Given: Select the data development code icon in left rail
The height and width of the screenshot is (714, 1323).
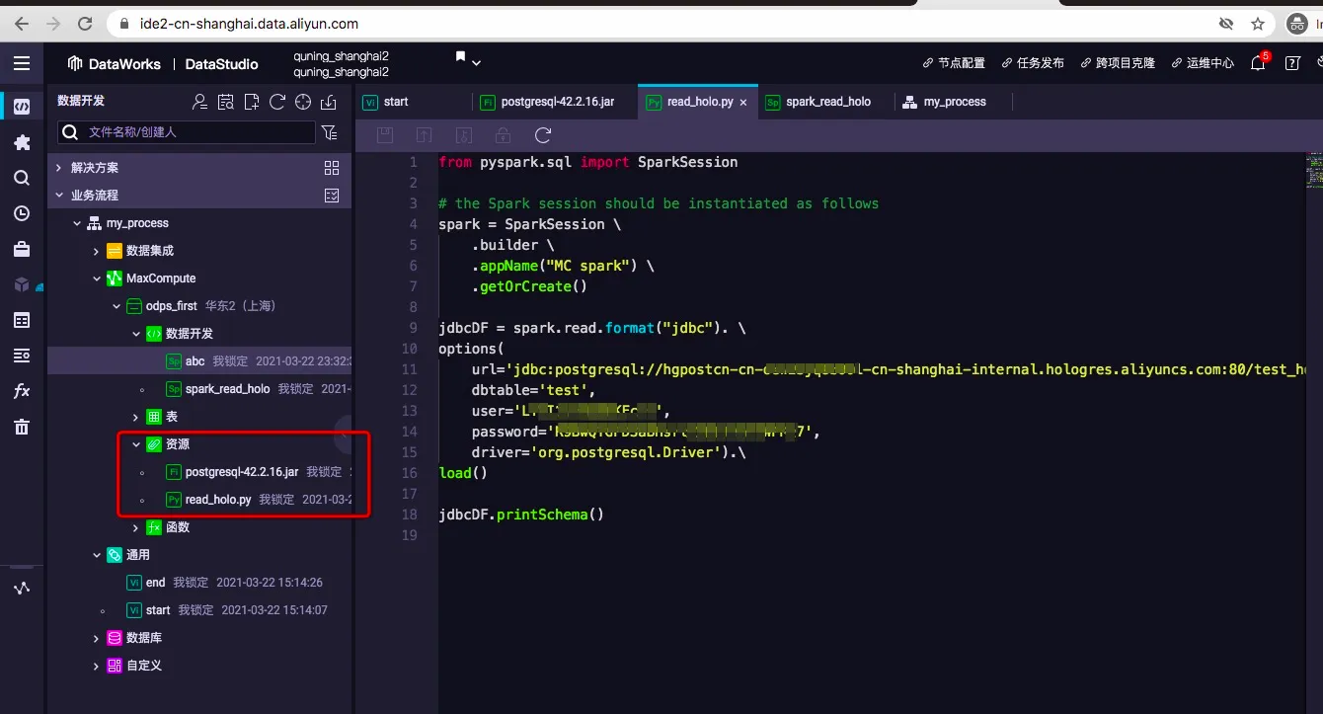Looking at the screenshot, I should pos(22,107).
